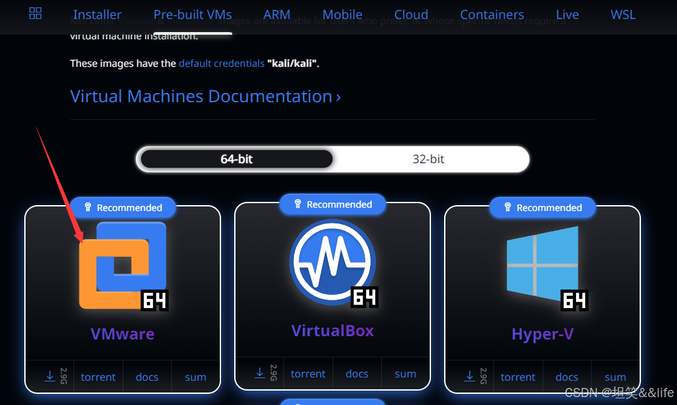Open VMware docs
Image resolution: width=677 pixels, height=405 pixels.
pos(147,377)
